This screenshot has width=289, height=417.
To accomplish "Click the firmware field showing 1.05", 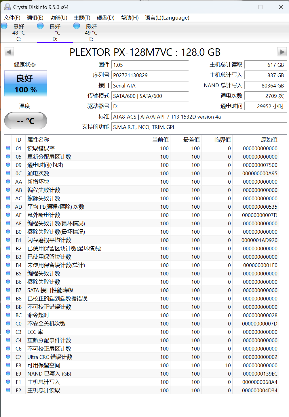I will tap(150, 65).
